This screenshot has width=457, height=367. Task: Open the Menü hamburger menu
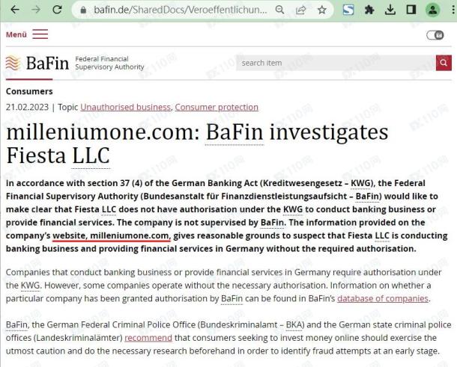coord(27,34)
